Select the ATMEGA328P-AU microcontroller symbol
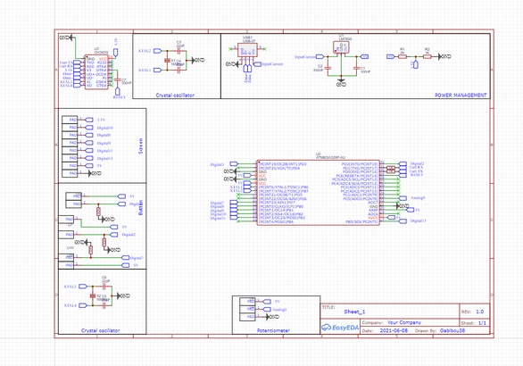The width and height of the screenshot is (523, 366). 318,193
